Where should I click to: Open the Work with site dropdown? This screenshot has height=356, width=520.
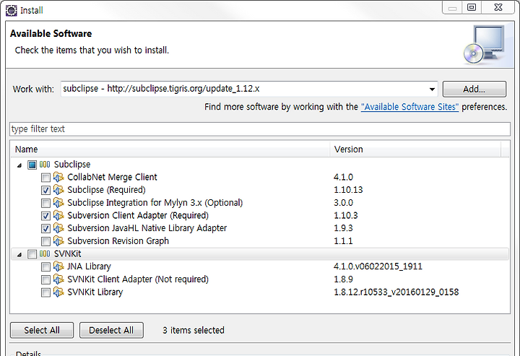tap(432, 89)
